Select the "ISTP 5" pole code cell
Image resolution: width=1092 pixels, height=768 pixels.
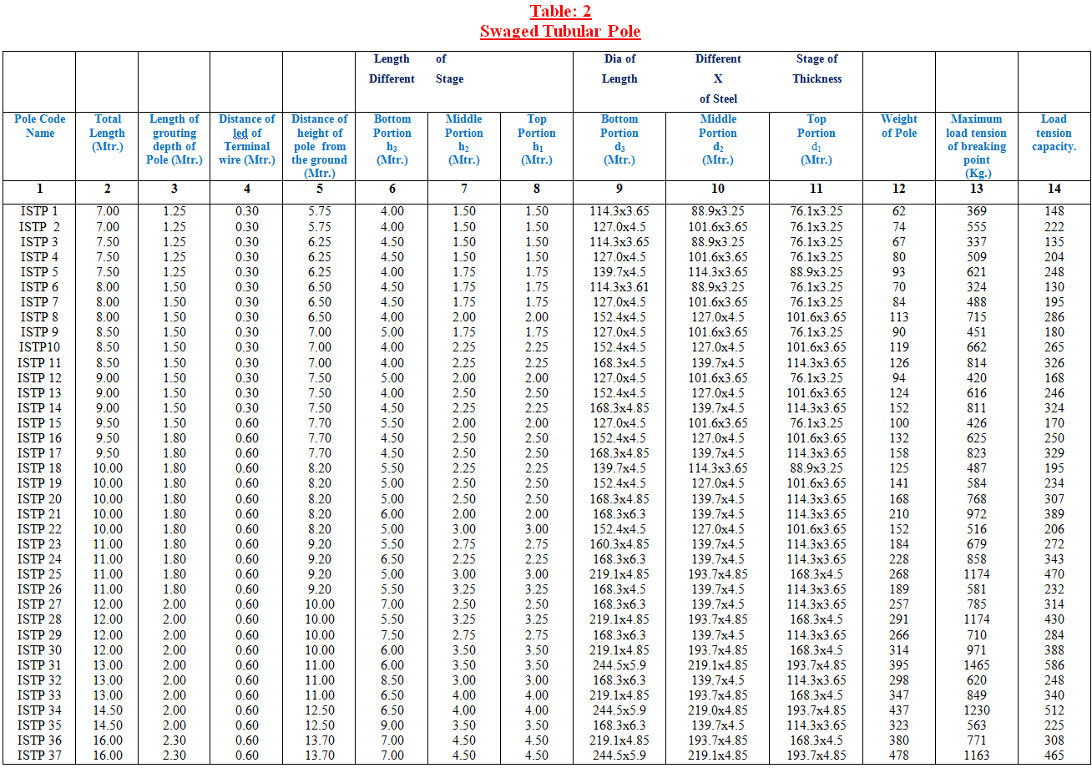tap(39, 272)
